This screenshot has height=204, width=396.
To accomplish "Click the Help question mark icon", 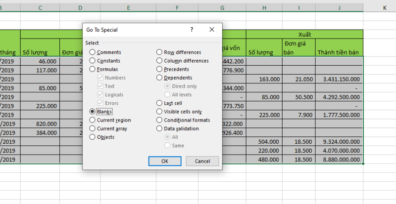I will pyautogui.click(x=192, y=30).
